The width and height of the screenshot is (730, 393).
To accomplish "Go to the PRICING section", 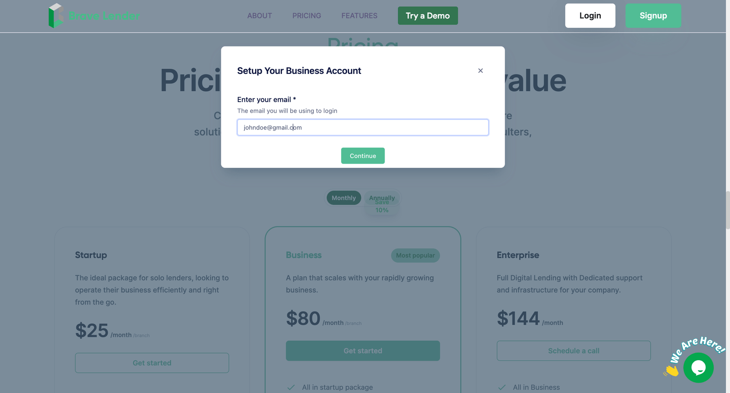I will coord(306,16).
